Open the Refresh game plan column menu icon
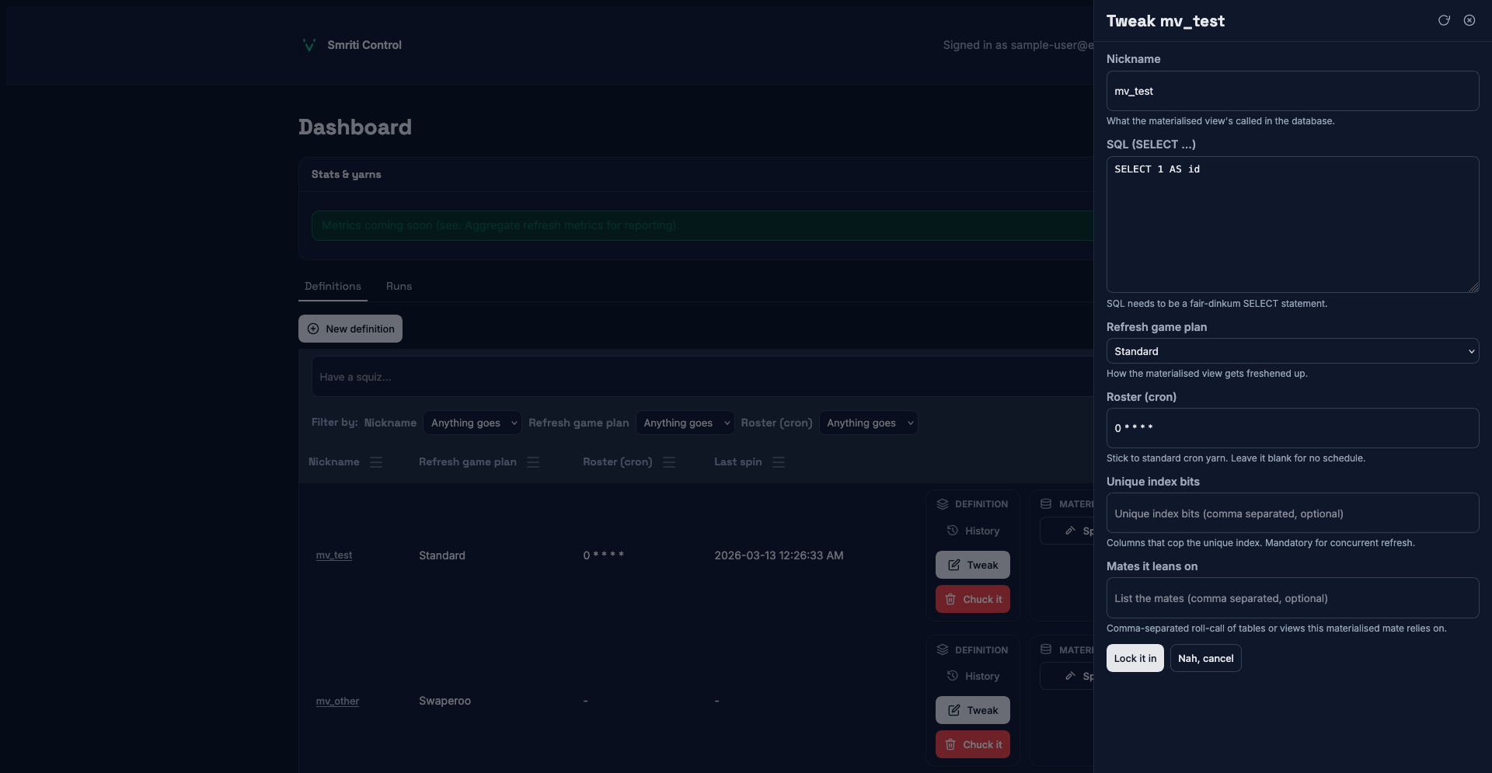Image resolution: width=1492 pixels, height=773 pixels. click(x=533, y=462)
